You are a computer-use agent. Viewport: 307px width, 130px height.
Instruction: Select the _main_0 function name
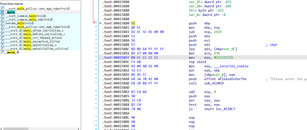click(12, 52)
